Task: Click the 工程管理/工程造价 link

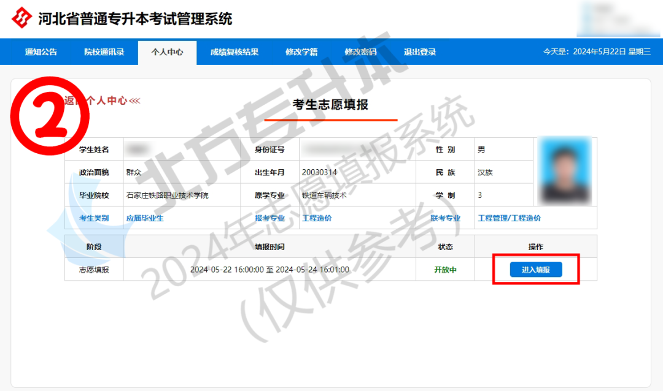Action: (x=509, y=218)
